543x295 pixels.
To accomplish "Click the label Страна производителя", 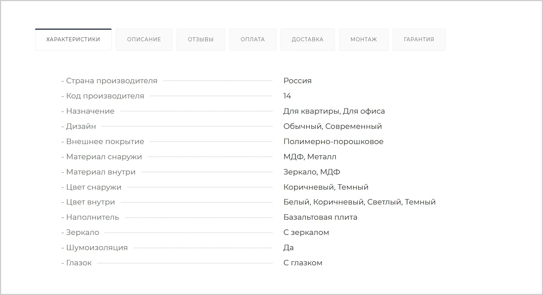I will (x=111, y=81).
